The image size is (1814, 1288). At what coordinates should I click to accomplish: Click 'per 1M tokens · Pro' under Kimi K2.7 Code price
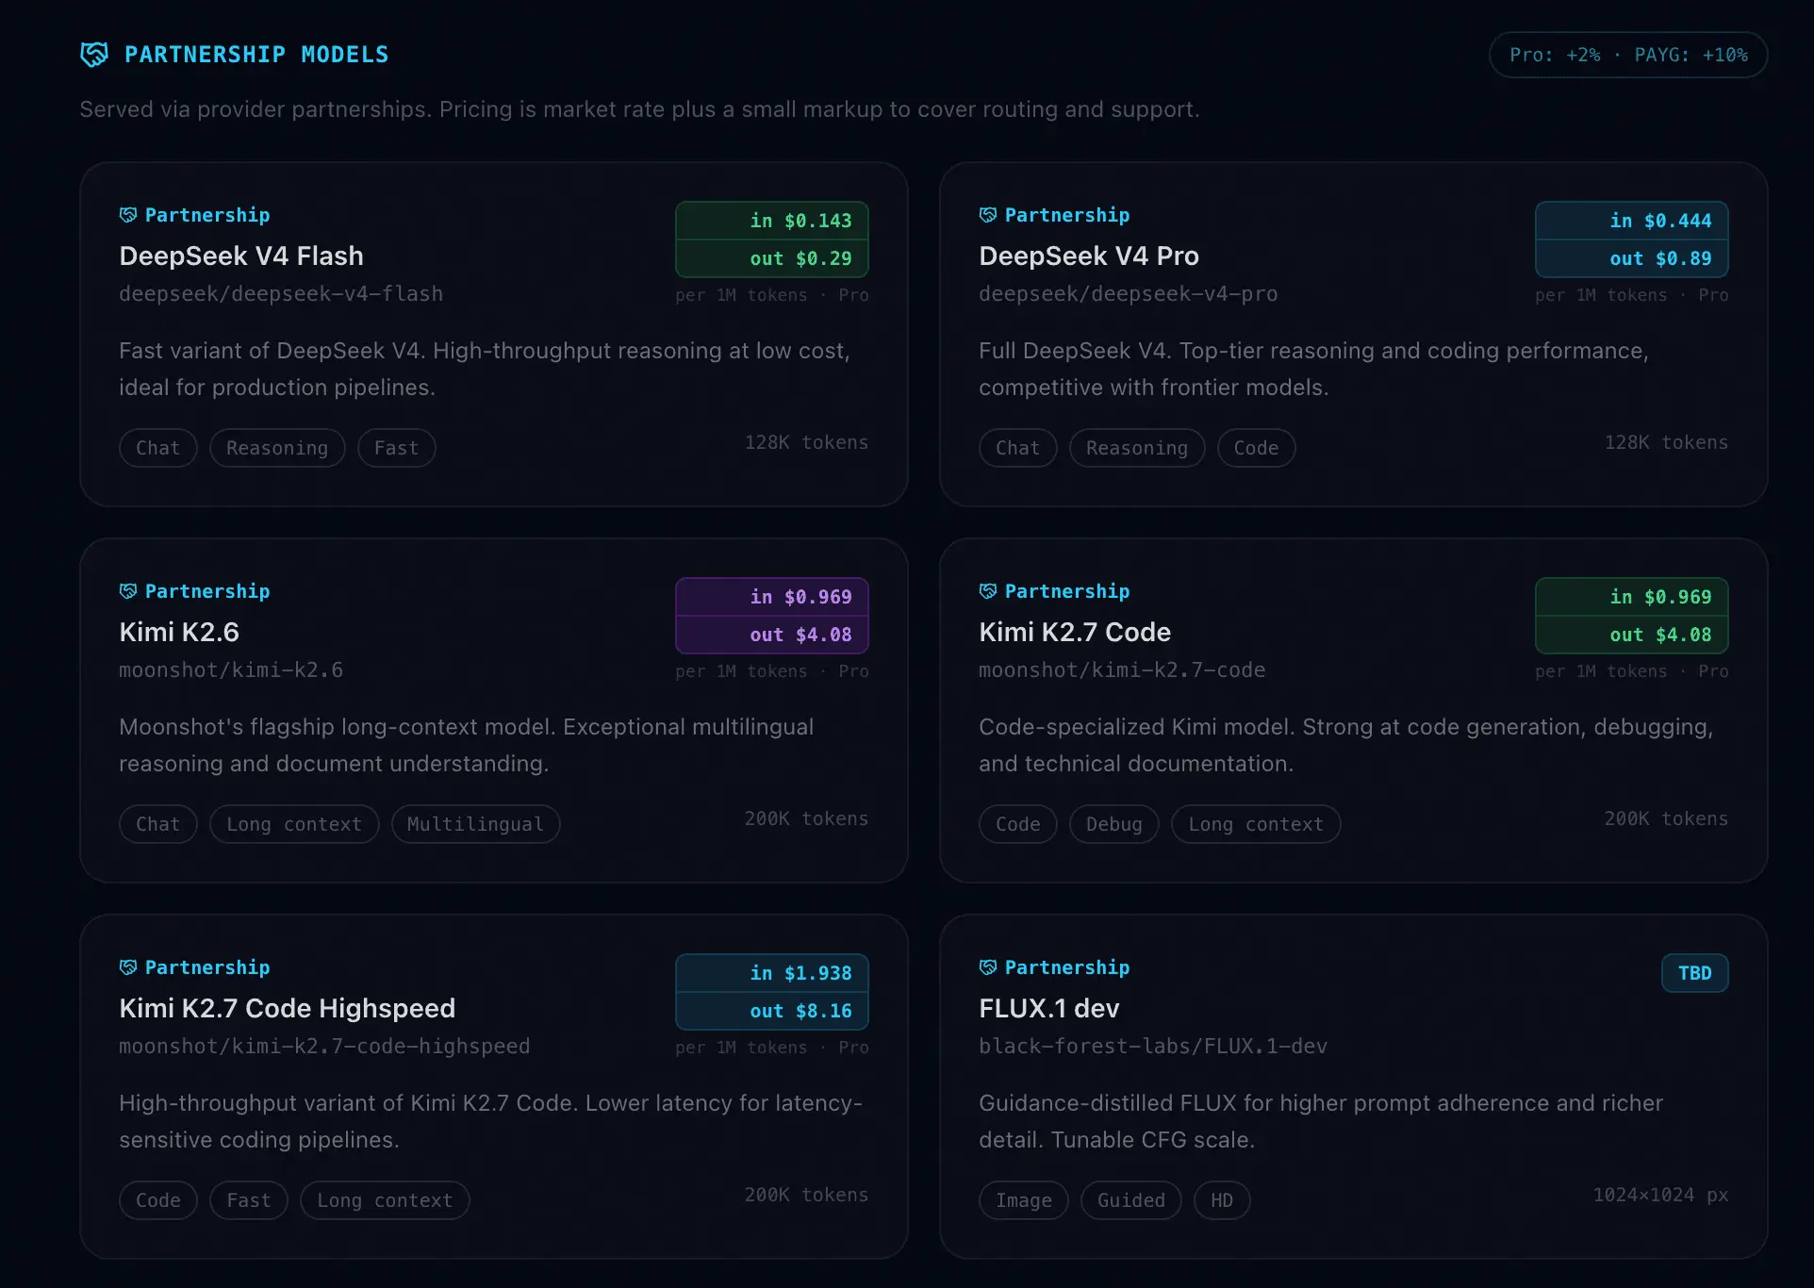click(1632, 671)
